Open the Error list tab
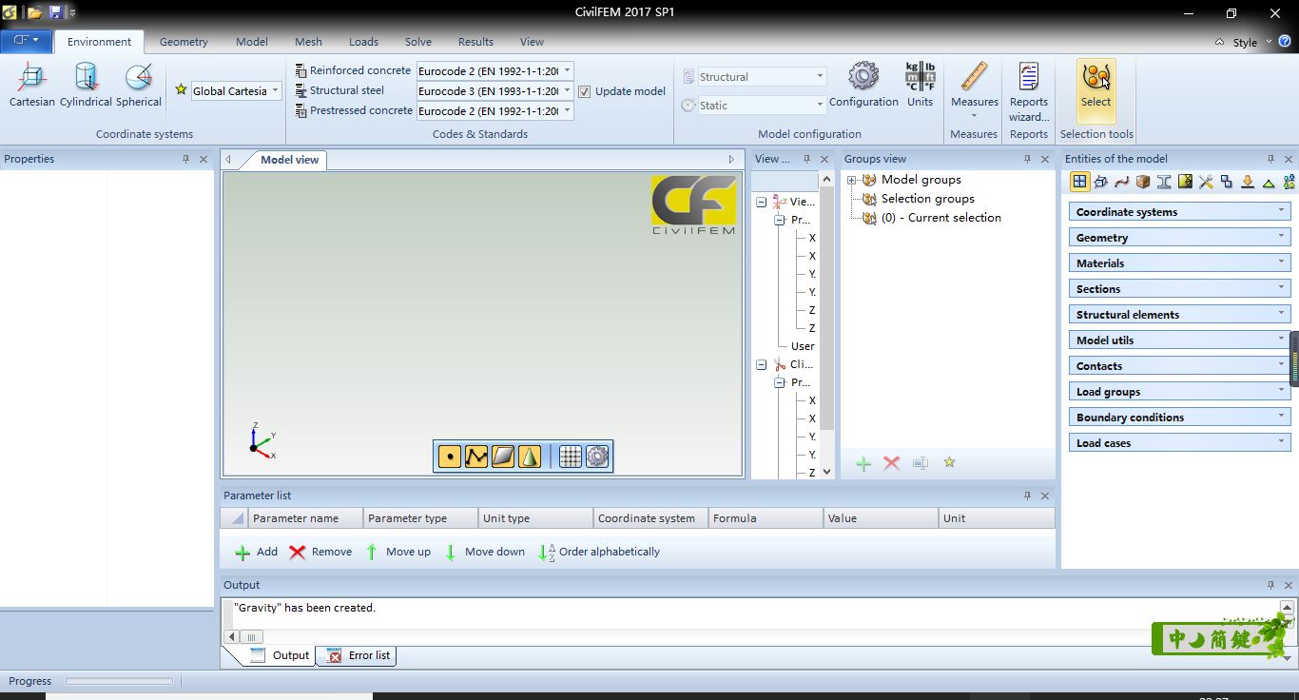1299x700 pixels. (359, 655)
